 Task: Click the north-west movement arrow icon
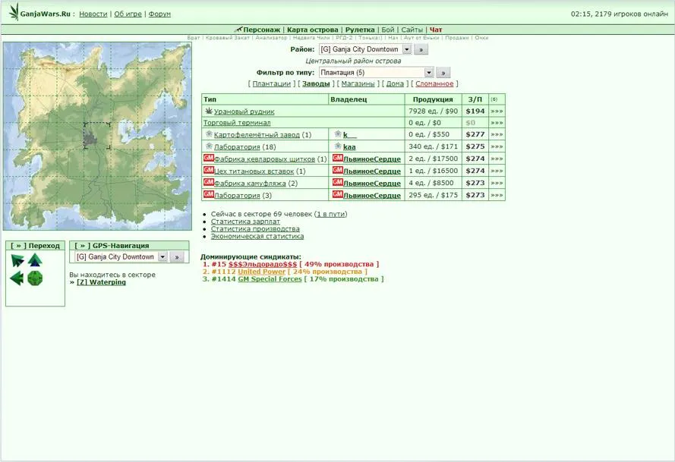(x=17, y=260)
